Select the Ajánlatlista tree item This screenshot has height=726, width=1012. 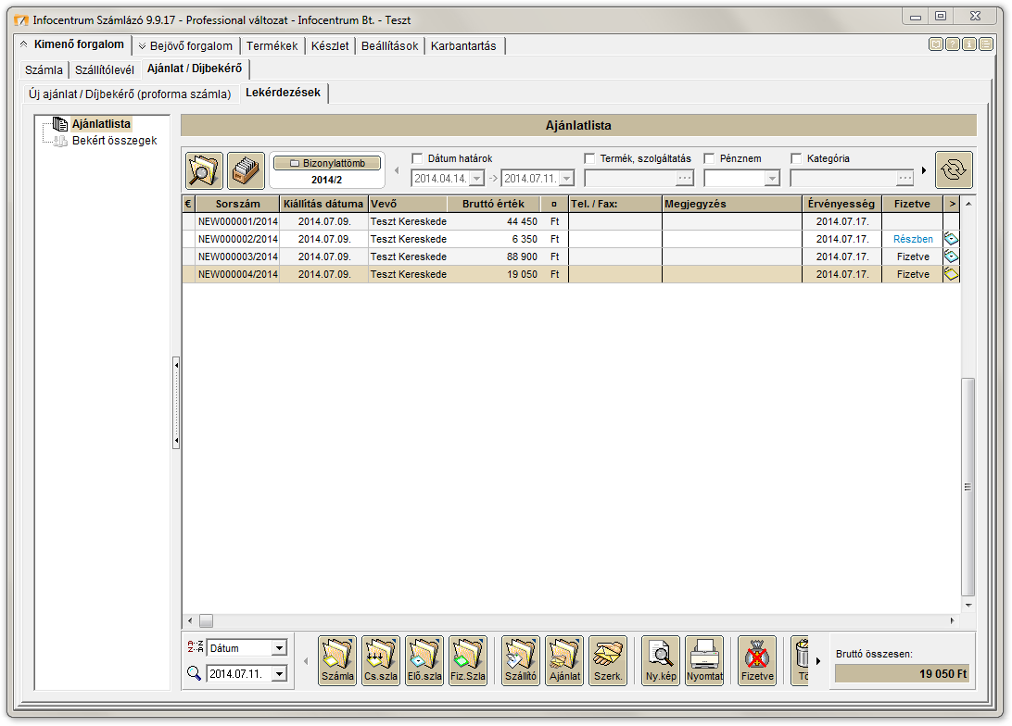pyautogui.click(x=101, y=124)
